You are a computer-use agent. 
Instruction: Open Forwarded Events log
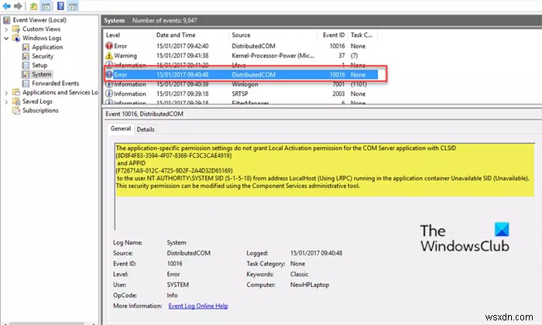[x=55, y=84]
